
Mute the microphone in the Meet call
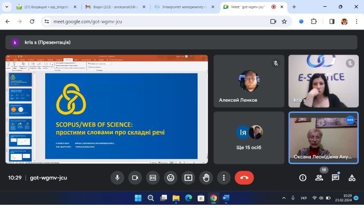point(117,178)
